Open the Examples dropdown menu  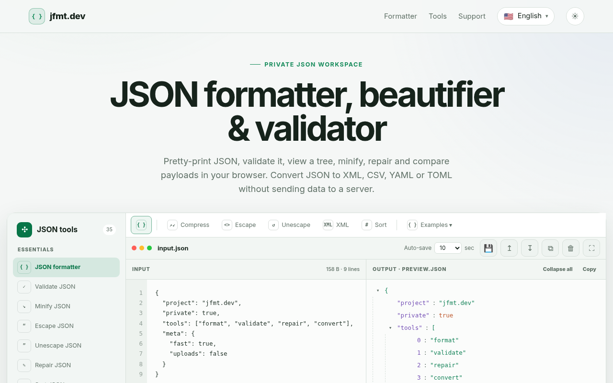pyautogui.click(x=430, y=225)
